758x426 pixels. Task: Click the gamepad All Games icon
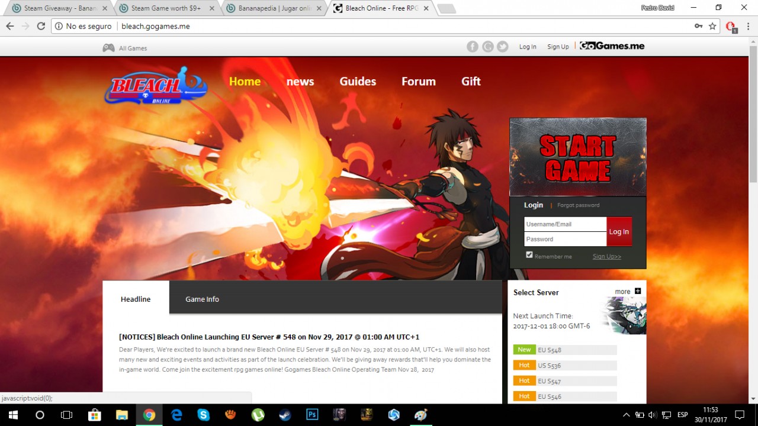coord(108,48)
